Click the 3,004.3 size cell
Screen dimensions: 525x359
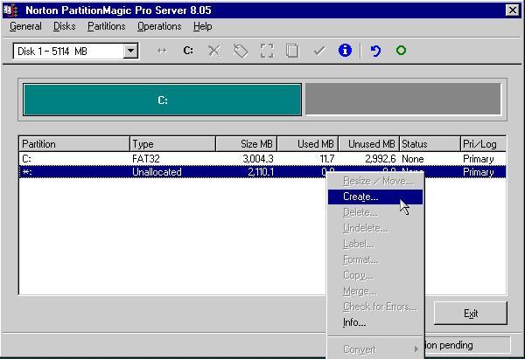point(258,159)
